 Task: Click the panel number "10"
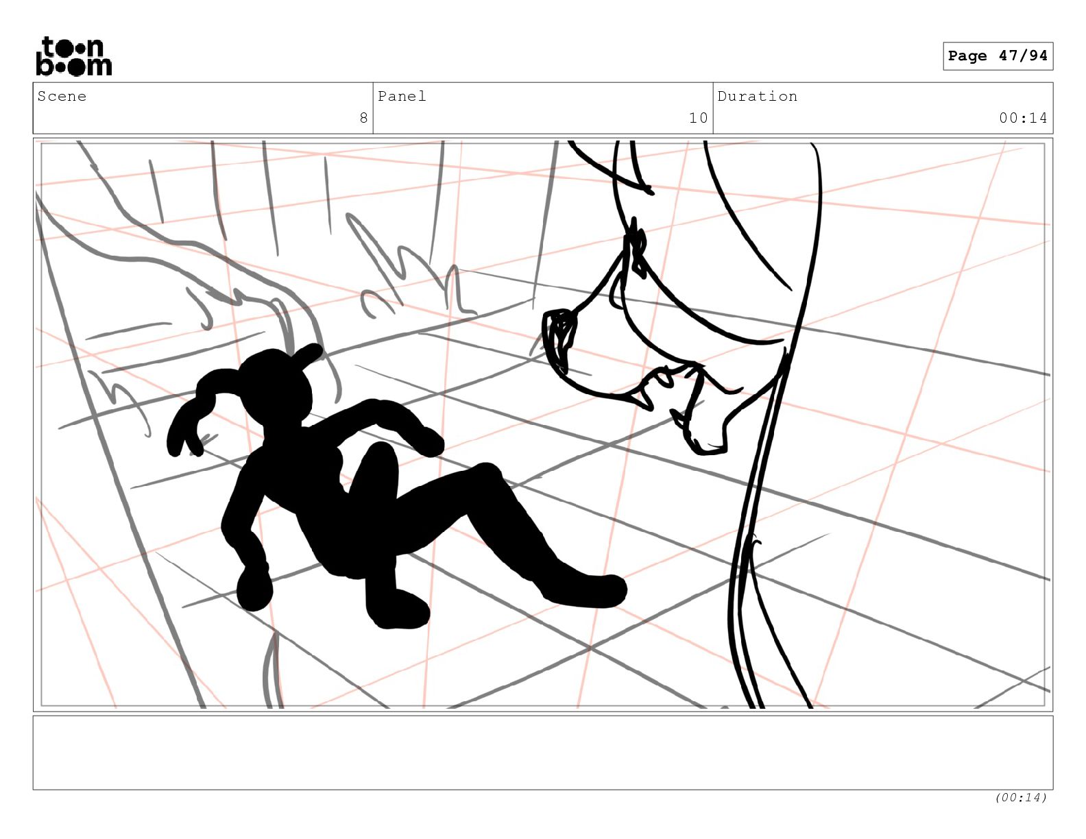click(699, 118)
